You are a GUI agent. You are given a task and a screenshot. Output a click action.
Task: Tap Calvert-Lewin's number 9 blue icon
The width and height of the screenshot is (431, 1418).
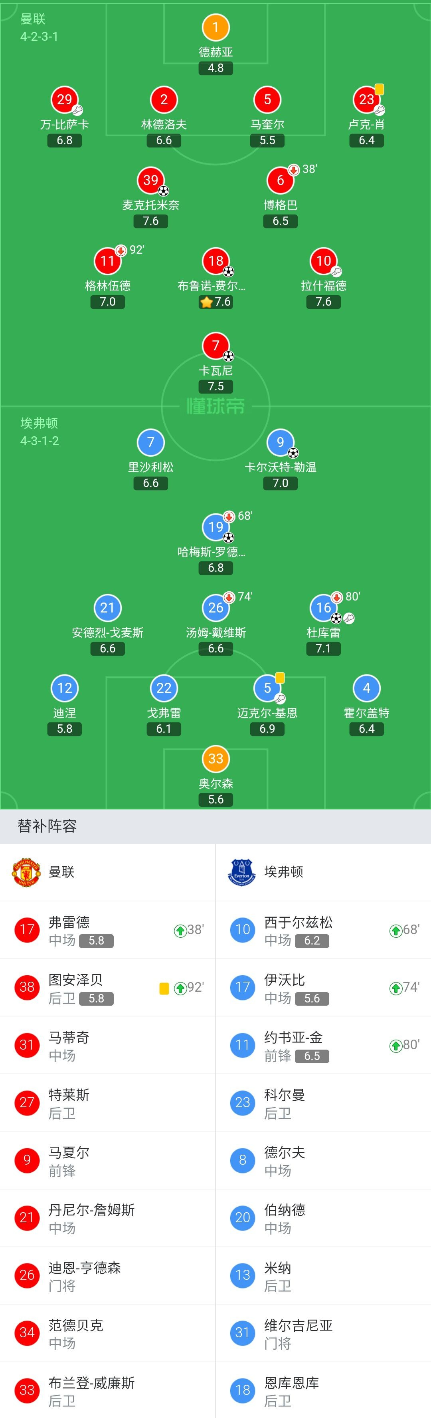pyautogui.click(x=281, y=442)
